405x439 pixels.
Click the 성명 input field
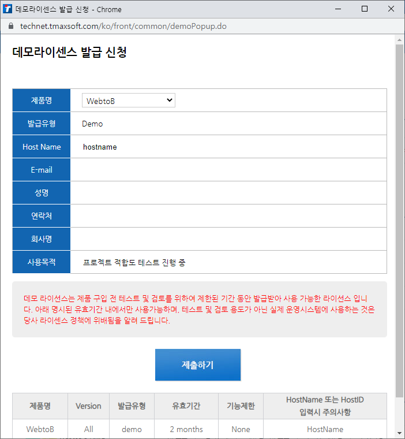pyautogui.click(x=228, y=192)
